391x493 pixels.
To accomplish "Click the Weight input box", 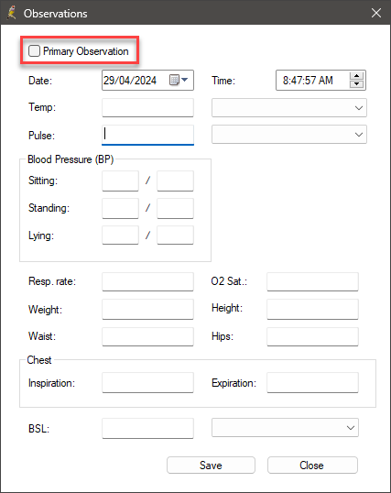I will click(147, 309).
